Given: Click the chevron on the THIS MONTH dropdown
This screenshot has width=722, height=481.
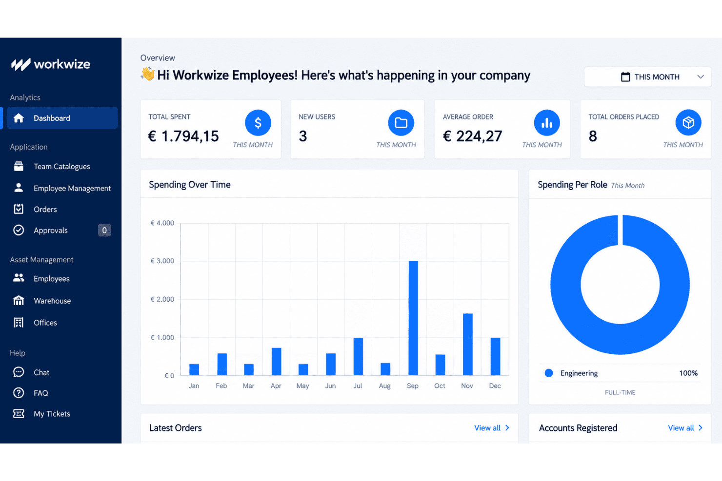Looking at the screenshot, I should click(x=701, y=77).
